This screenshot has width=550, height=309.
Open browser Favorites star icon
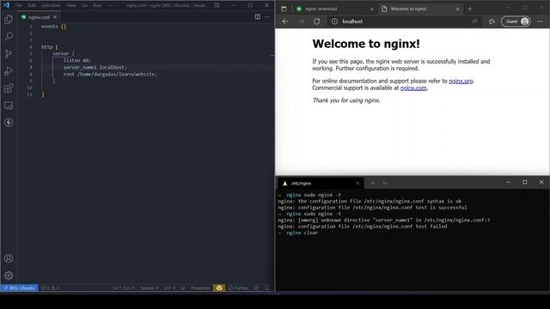pos(492,21)
